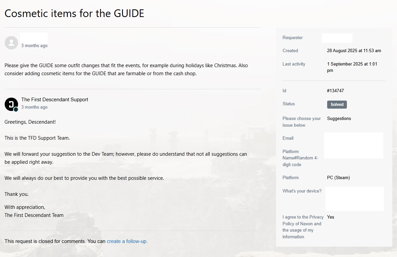Screen dimensions: 397x257
Task: Click the With appreciation, line
Action: pyautogui.click(x=25, y=207)
